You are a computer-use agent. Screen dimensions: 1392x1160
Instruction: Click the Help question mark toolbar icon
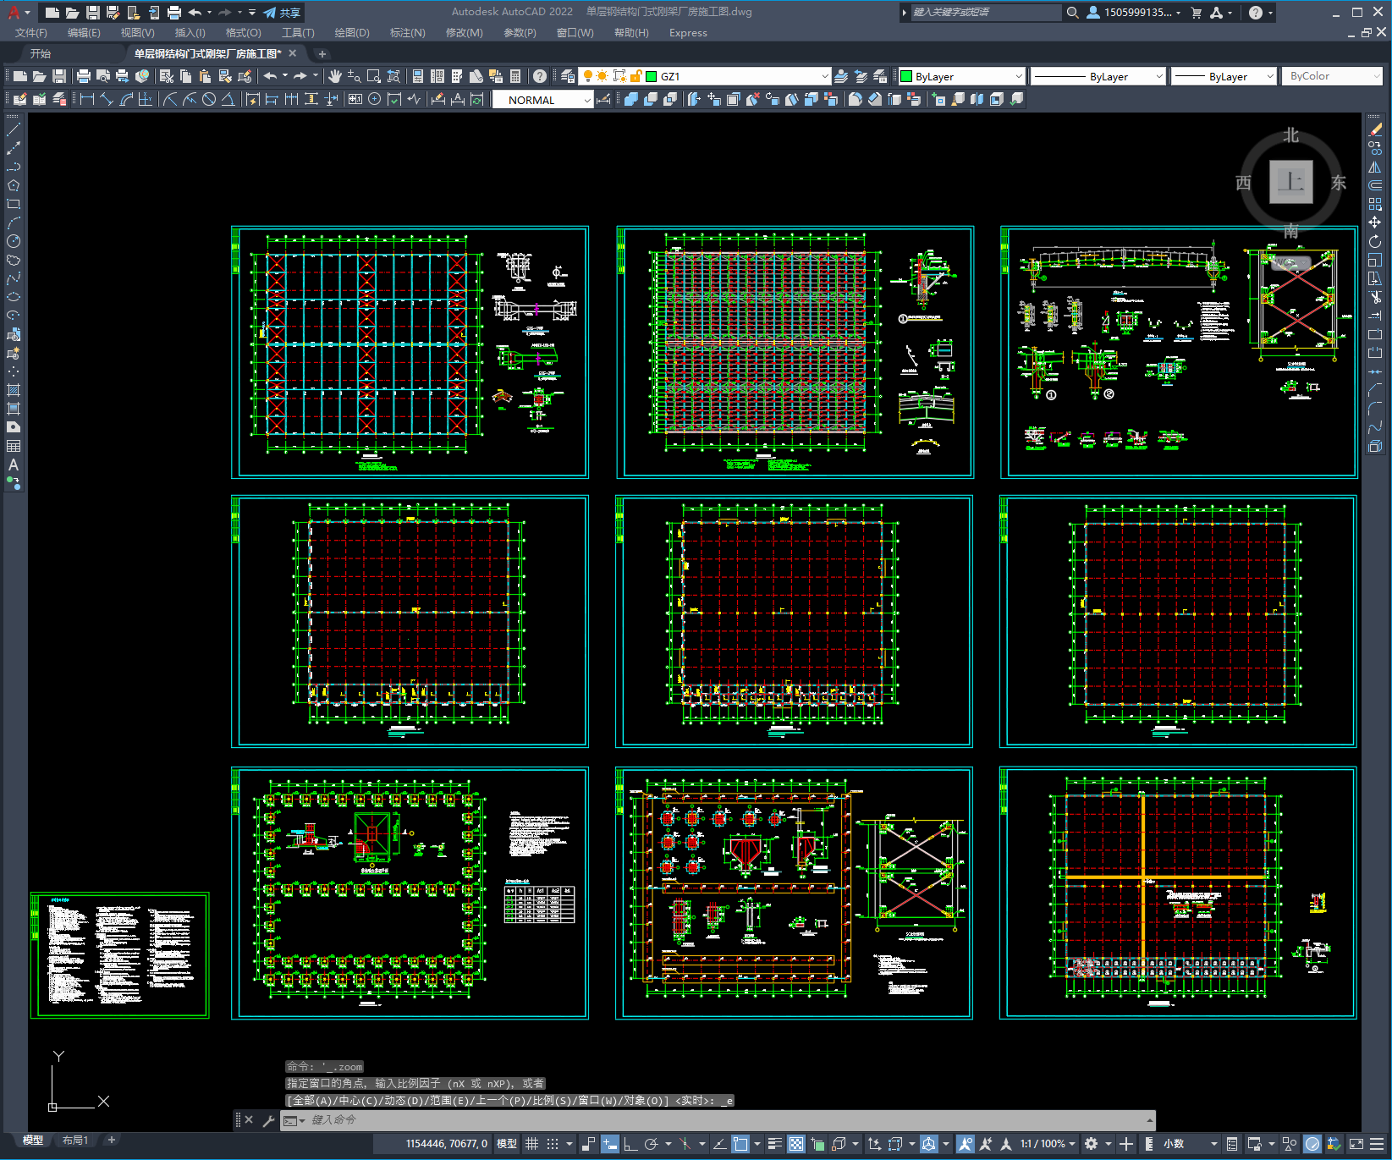click(x=540, y=76)
